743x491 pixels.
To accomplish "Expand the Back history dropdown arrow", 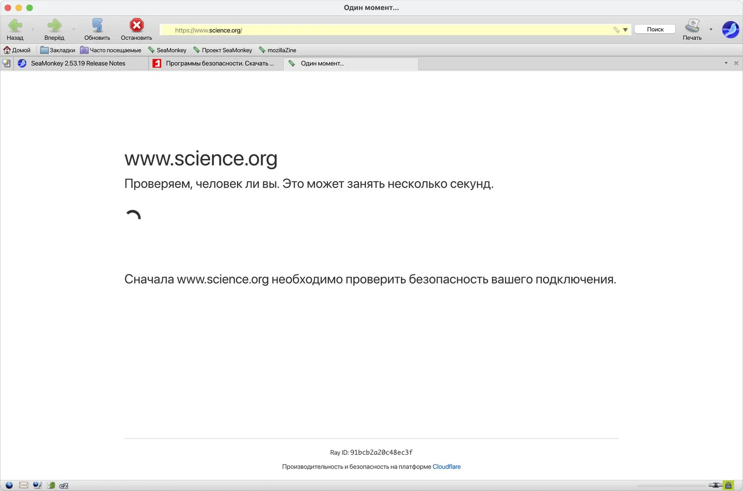I will click(x=33, y=30).
